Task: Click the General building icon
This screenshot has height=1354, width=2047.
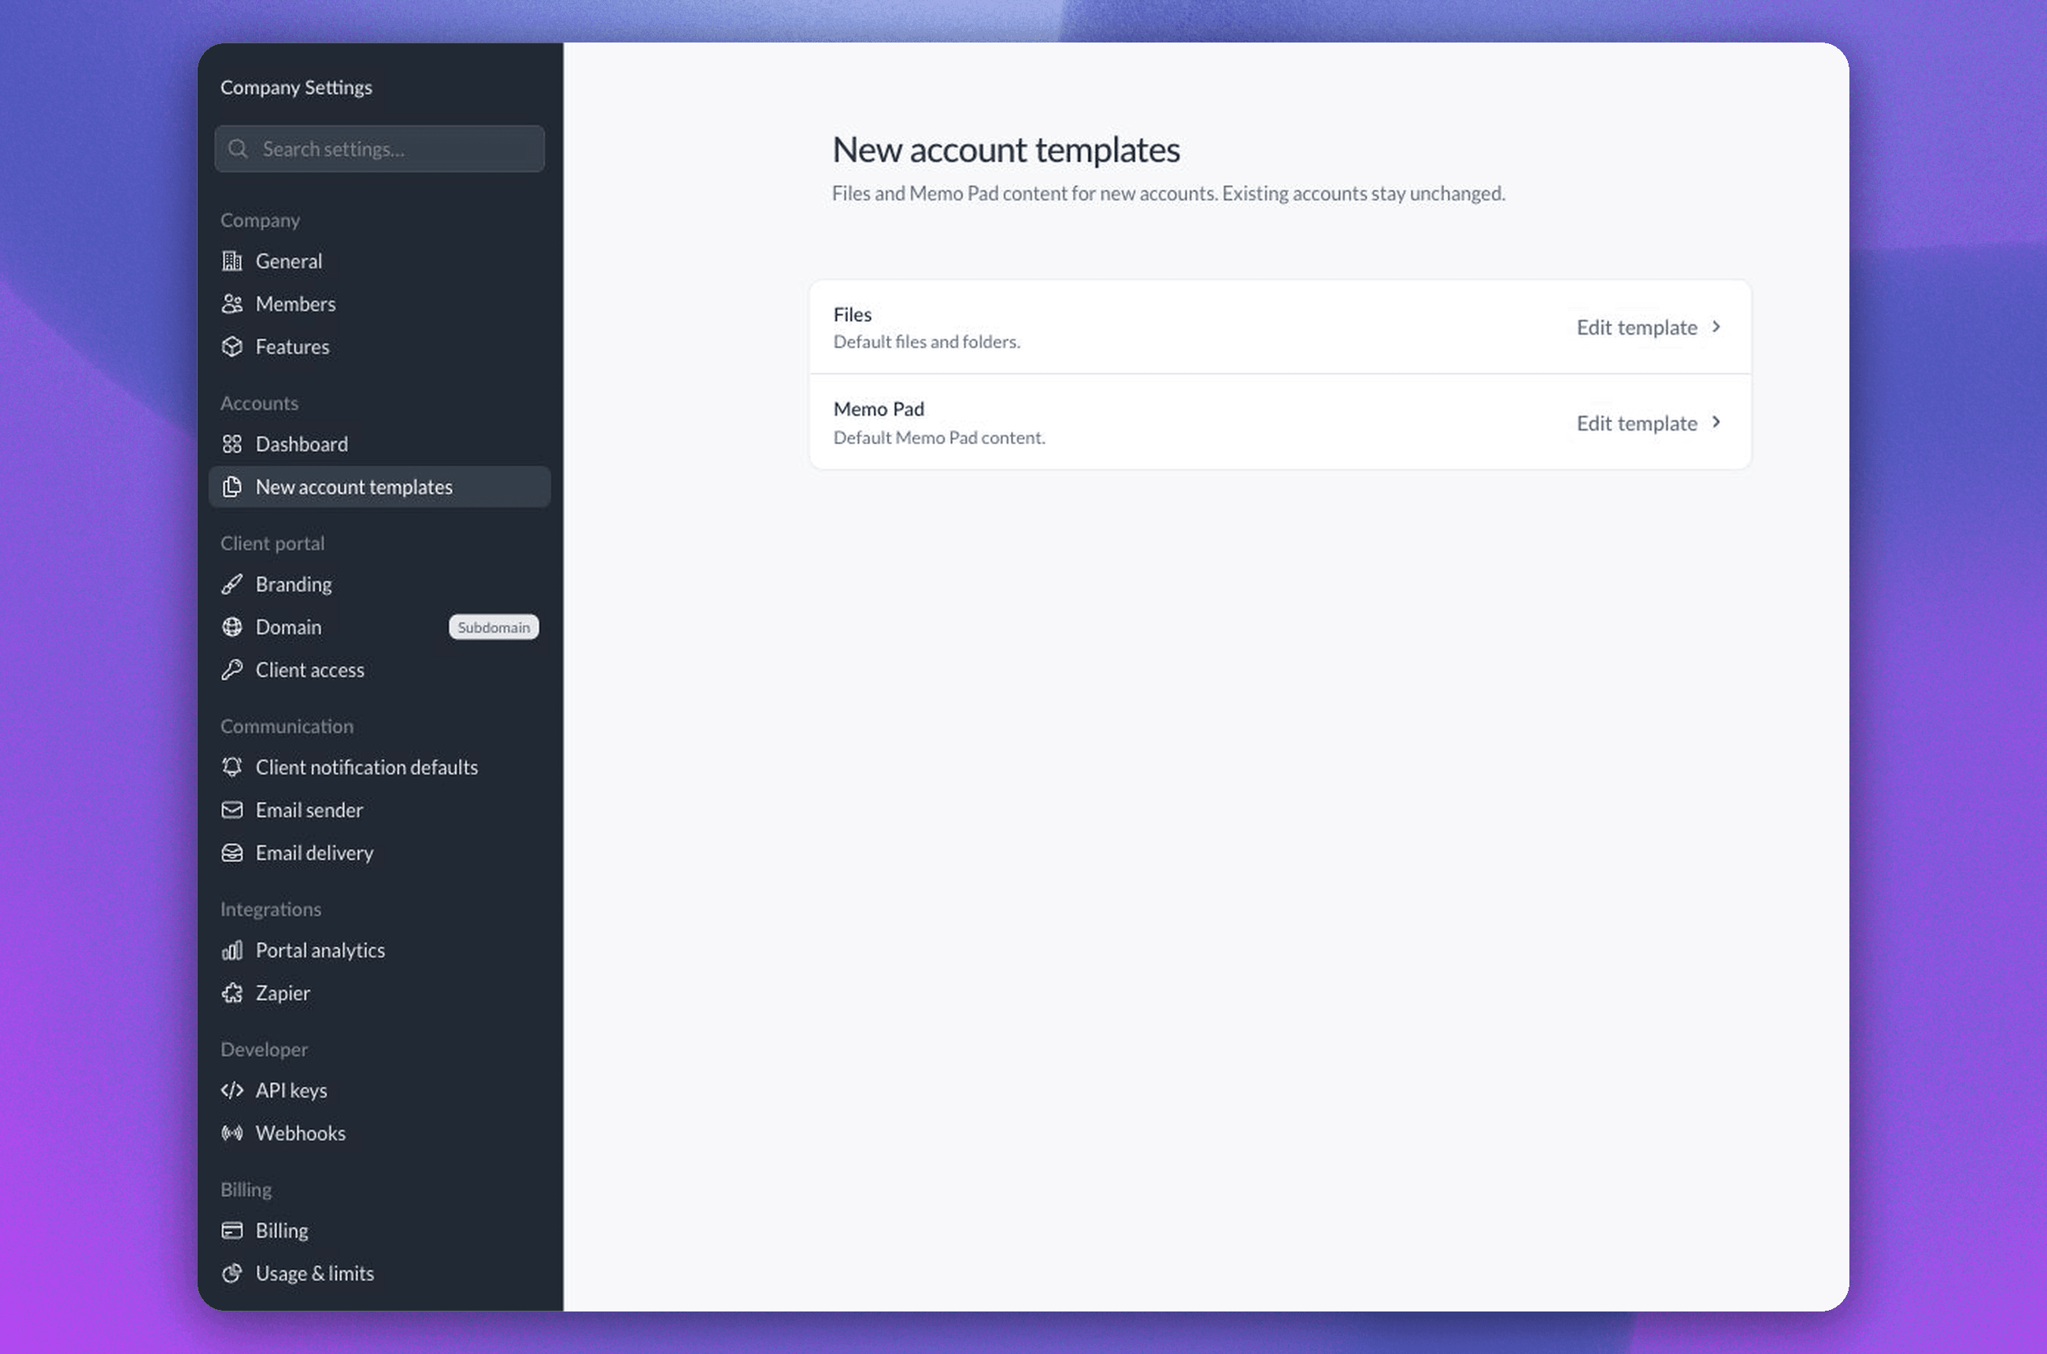Action: click(x=231, y=261)
